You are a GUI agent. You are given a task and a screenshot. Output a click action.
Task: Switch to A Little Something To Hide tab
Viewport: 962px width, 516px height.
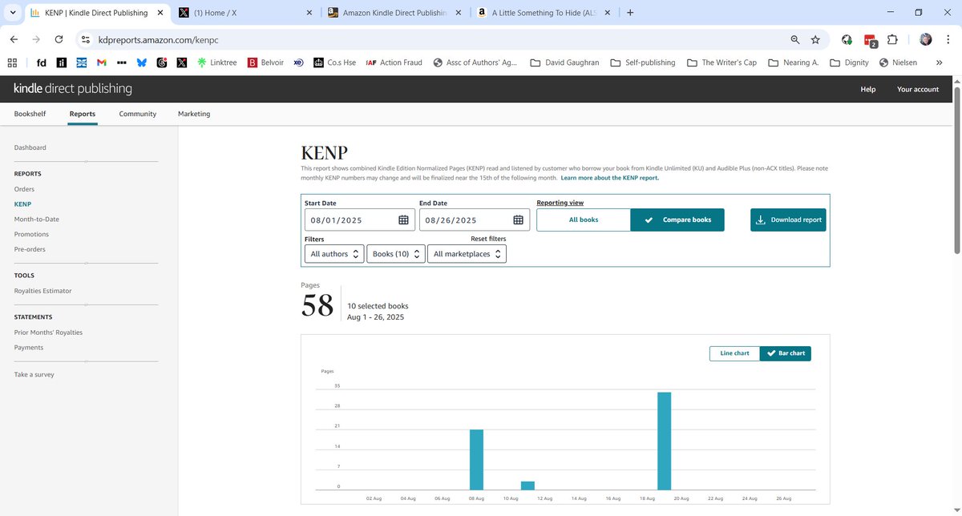coord(544,13)
